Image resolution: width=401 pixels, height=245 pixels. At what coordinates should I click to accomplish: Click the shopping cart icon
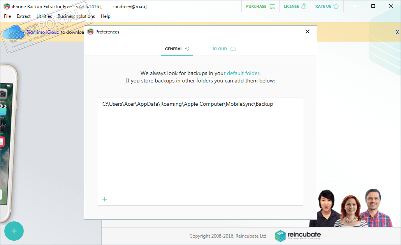point(272,6)
